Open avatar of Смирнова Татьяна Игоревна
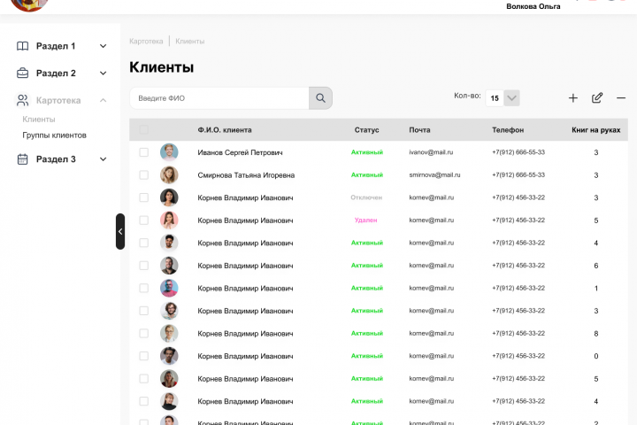This screenshot has width=637, height=425. (169, 175)
